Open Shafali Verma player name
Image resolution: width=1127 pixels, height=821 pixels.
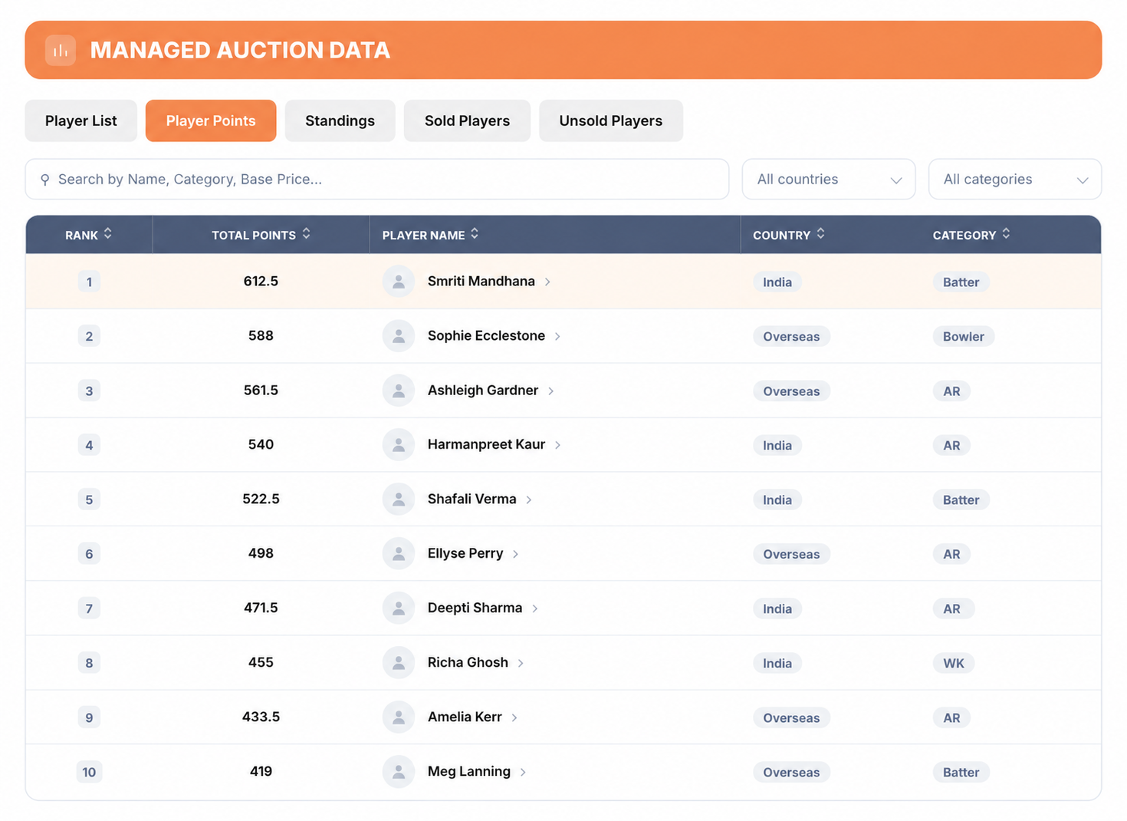[472, 500]
